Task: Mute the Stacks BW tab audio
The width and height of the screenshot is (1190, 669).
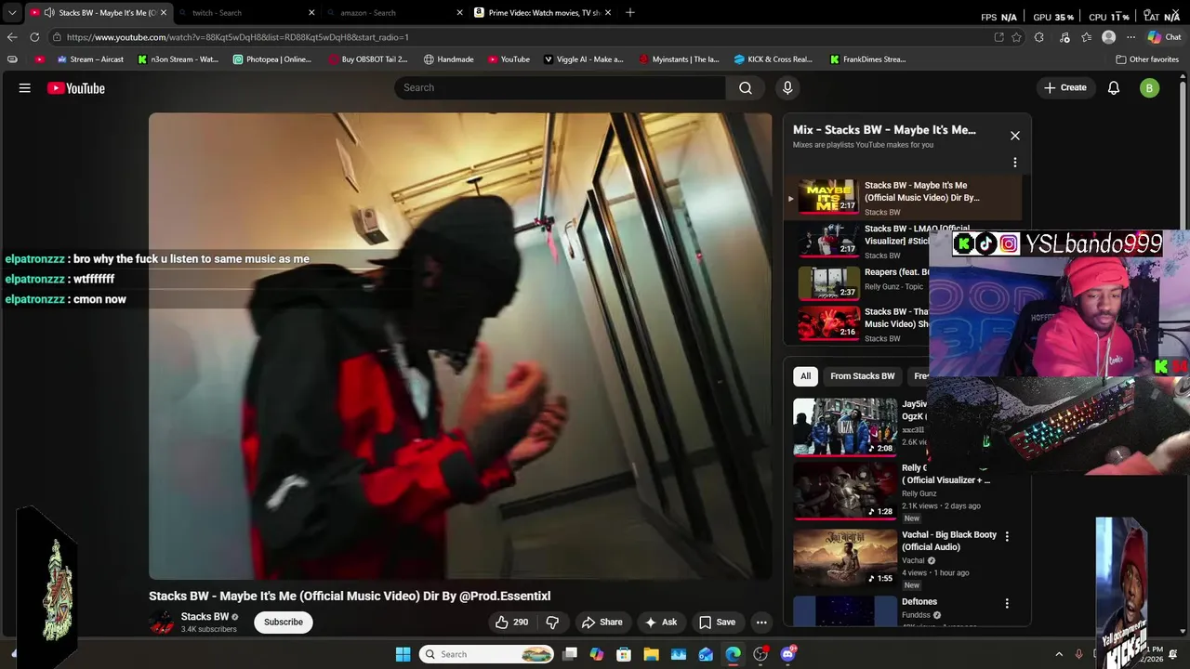Action: click(x=48, y=13)
